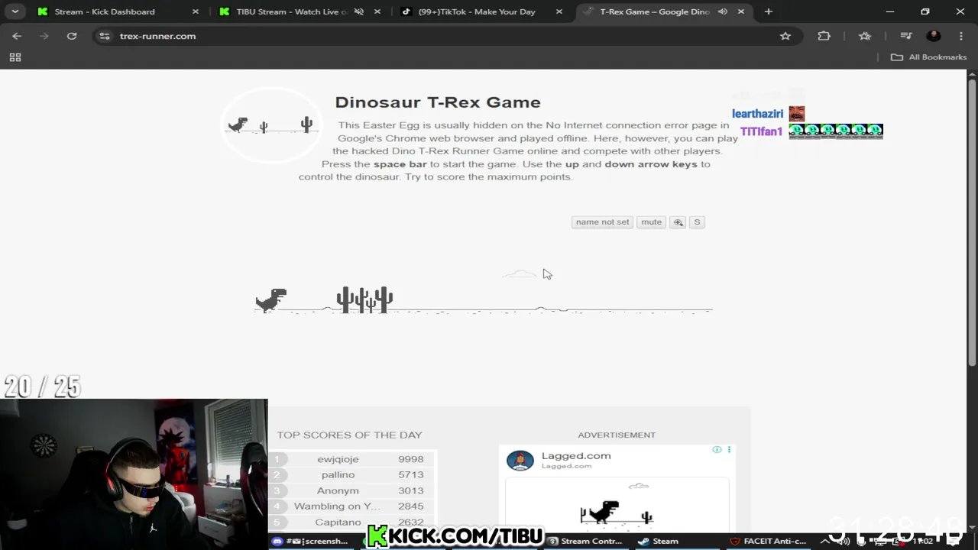Image resolution: width=978 pixels, height=550 pixels.
Task: Open the apps grid in bookmarks bar
Action: point(15,57)
